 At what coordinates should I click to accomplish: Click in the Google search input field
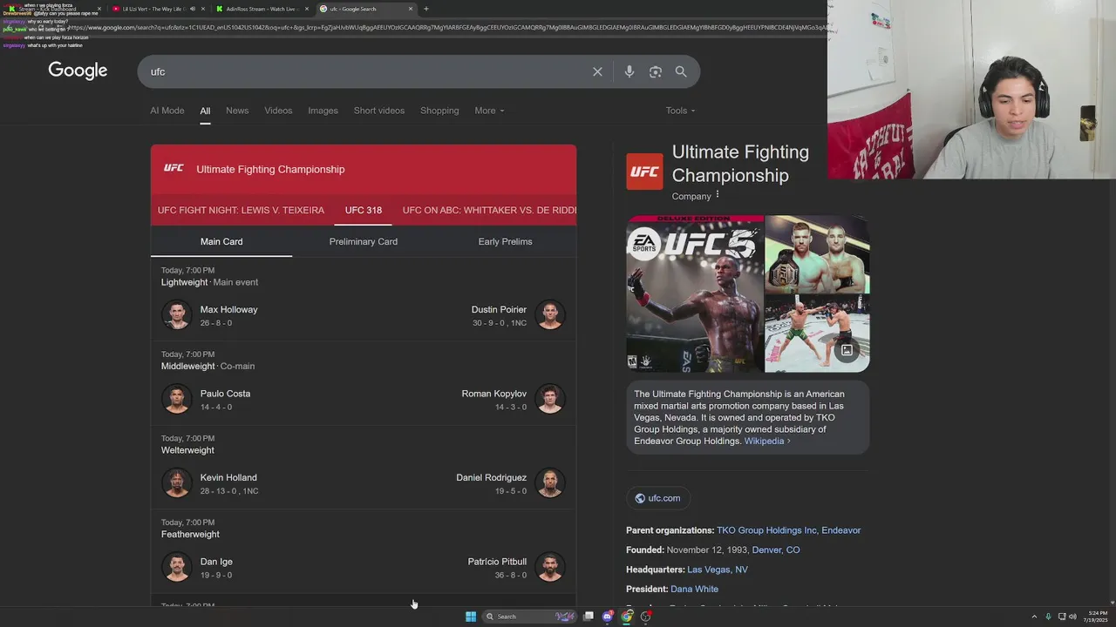[x=366, y=71]
